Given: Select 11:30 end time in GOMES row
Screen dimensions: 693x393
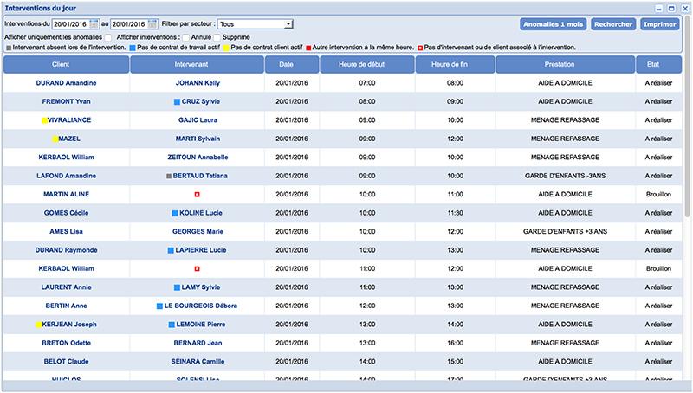Looking at the screenshot, I should [x=456, y=213].
